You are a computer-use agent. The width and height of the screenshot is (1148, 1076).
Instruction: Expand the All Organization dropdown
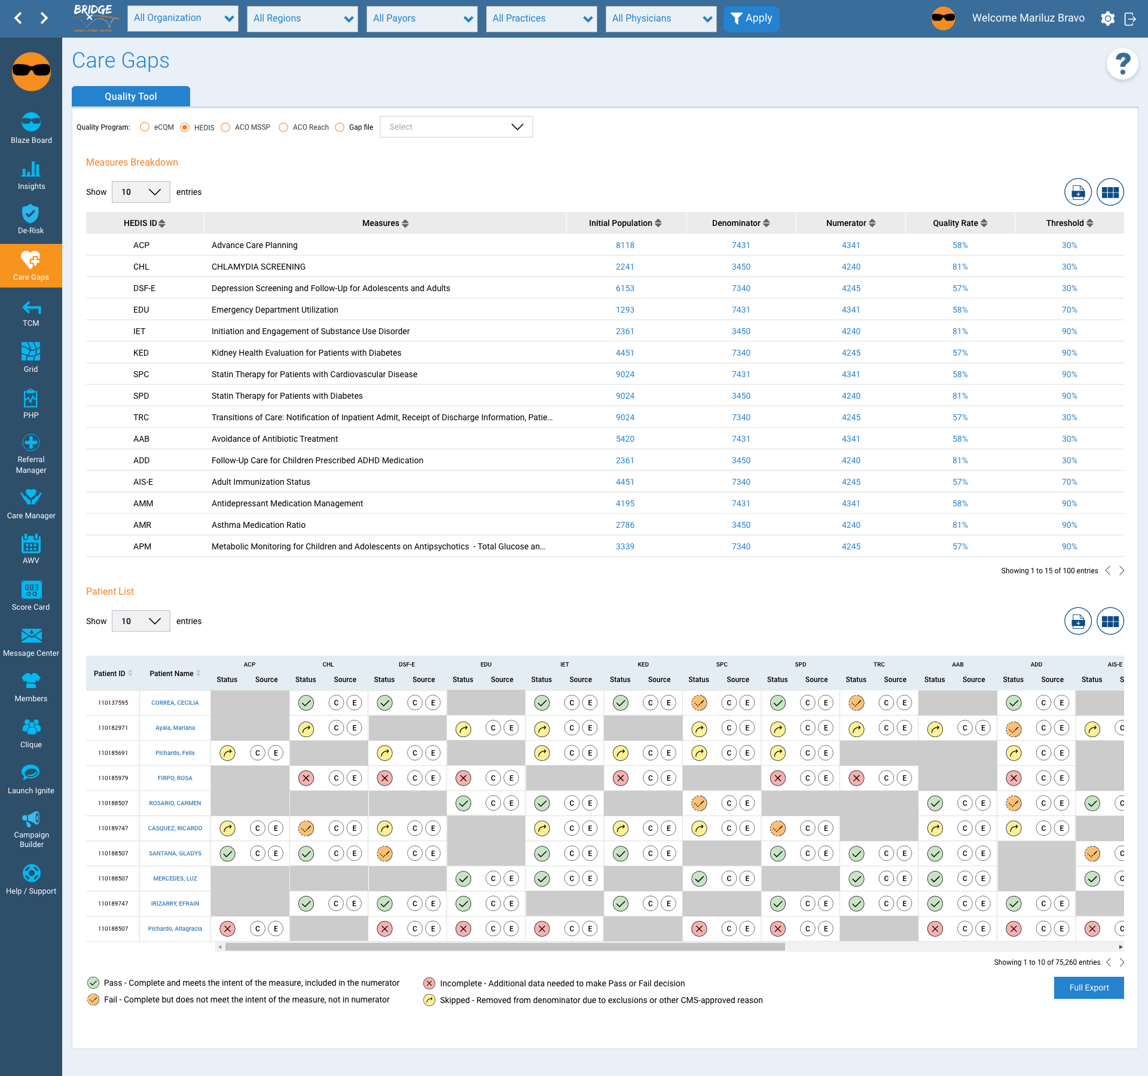coord(183,19)
